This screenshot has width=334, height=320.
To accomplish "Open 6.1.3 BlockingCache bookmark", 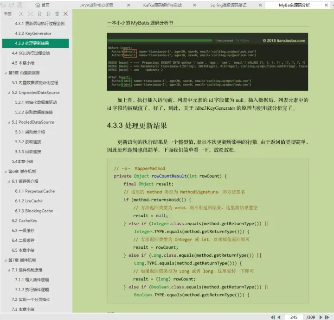I will (x=34, y=211).
